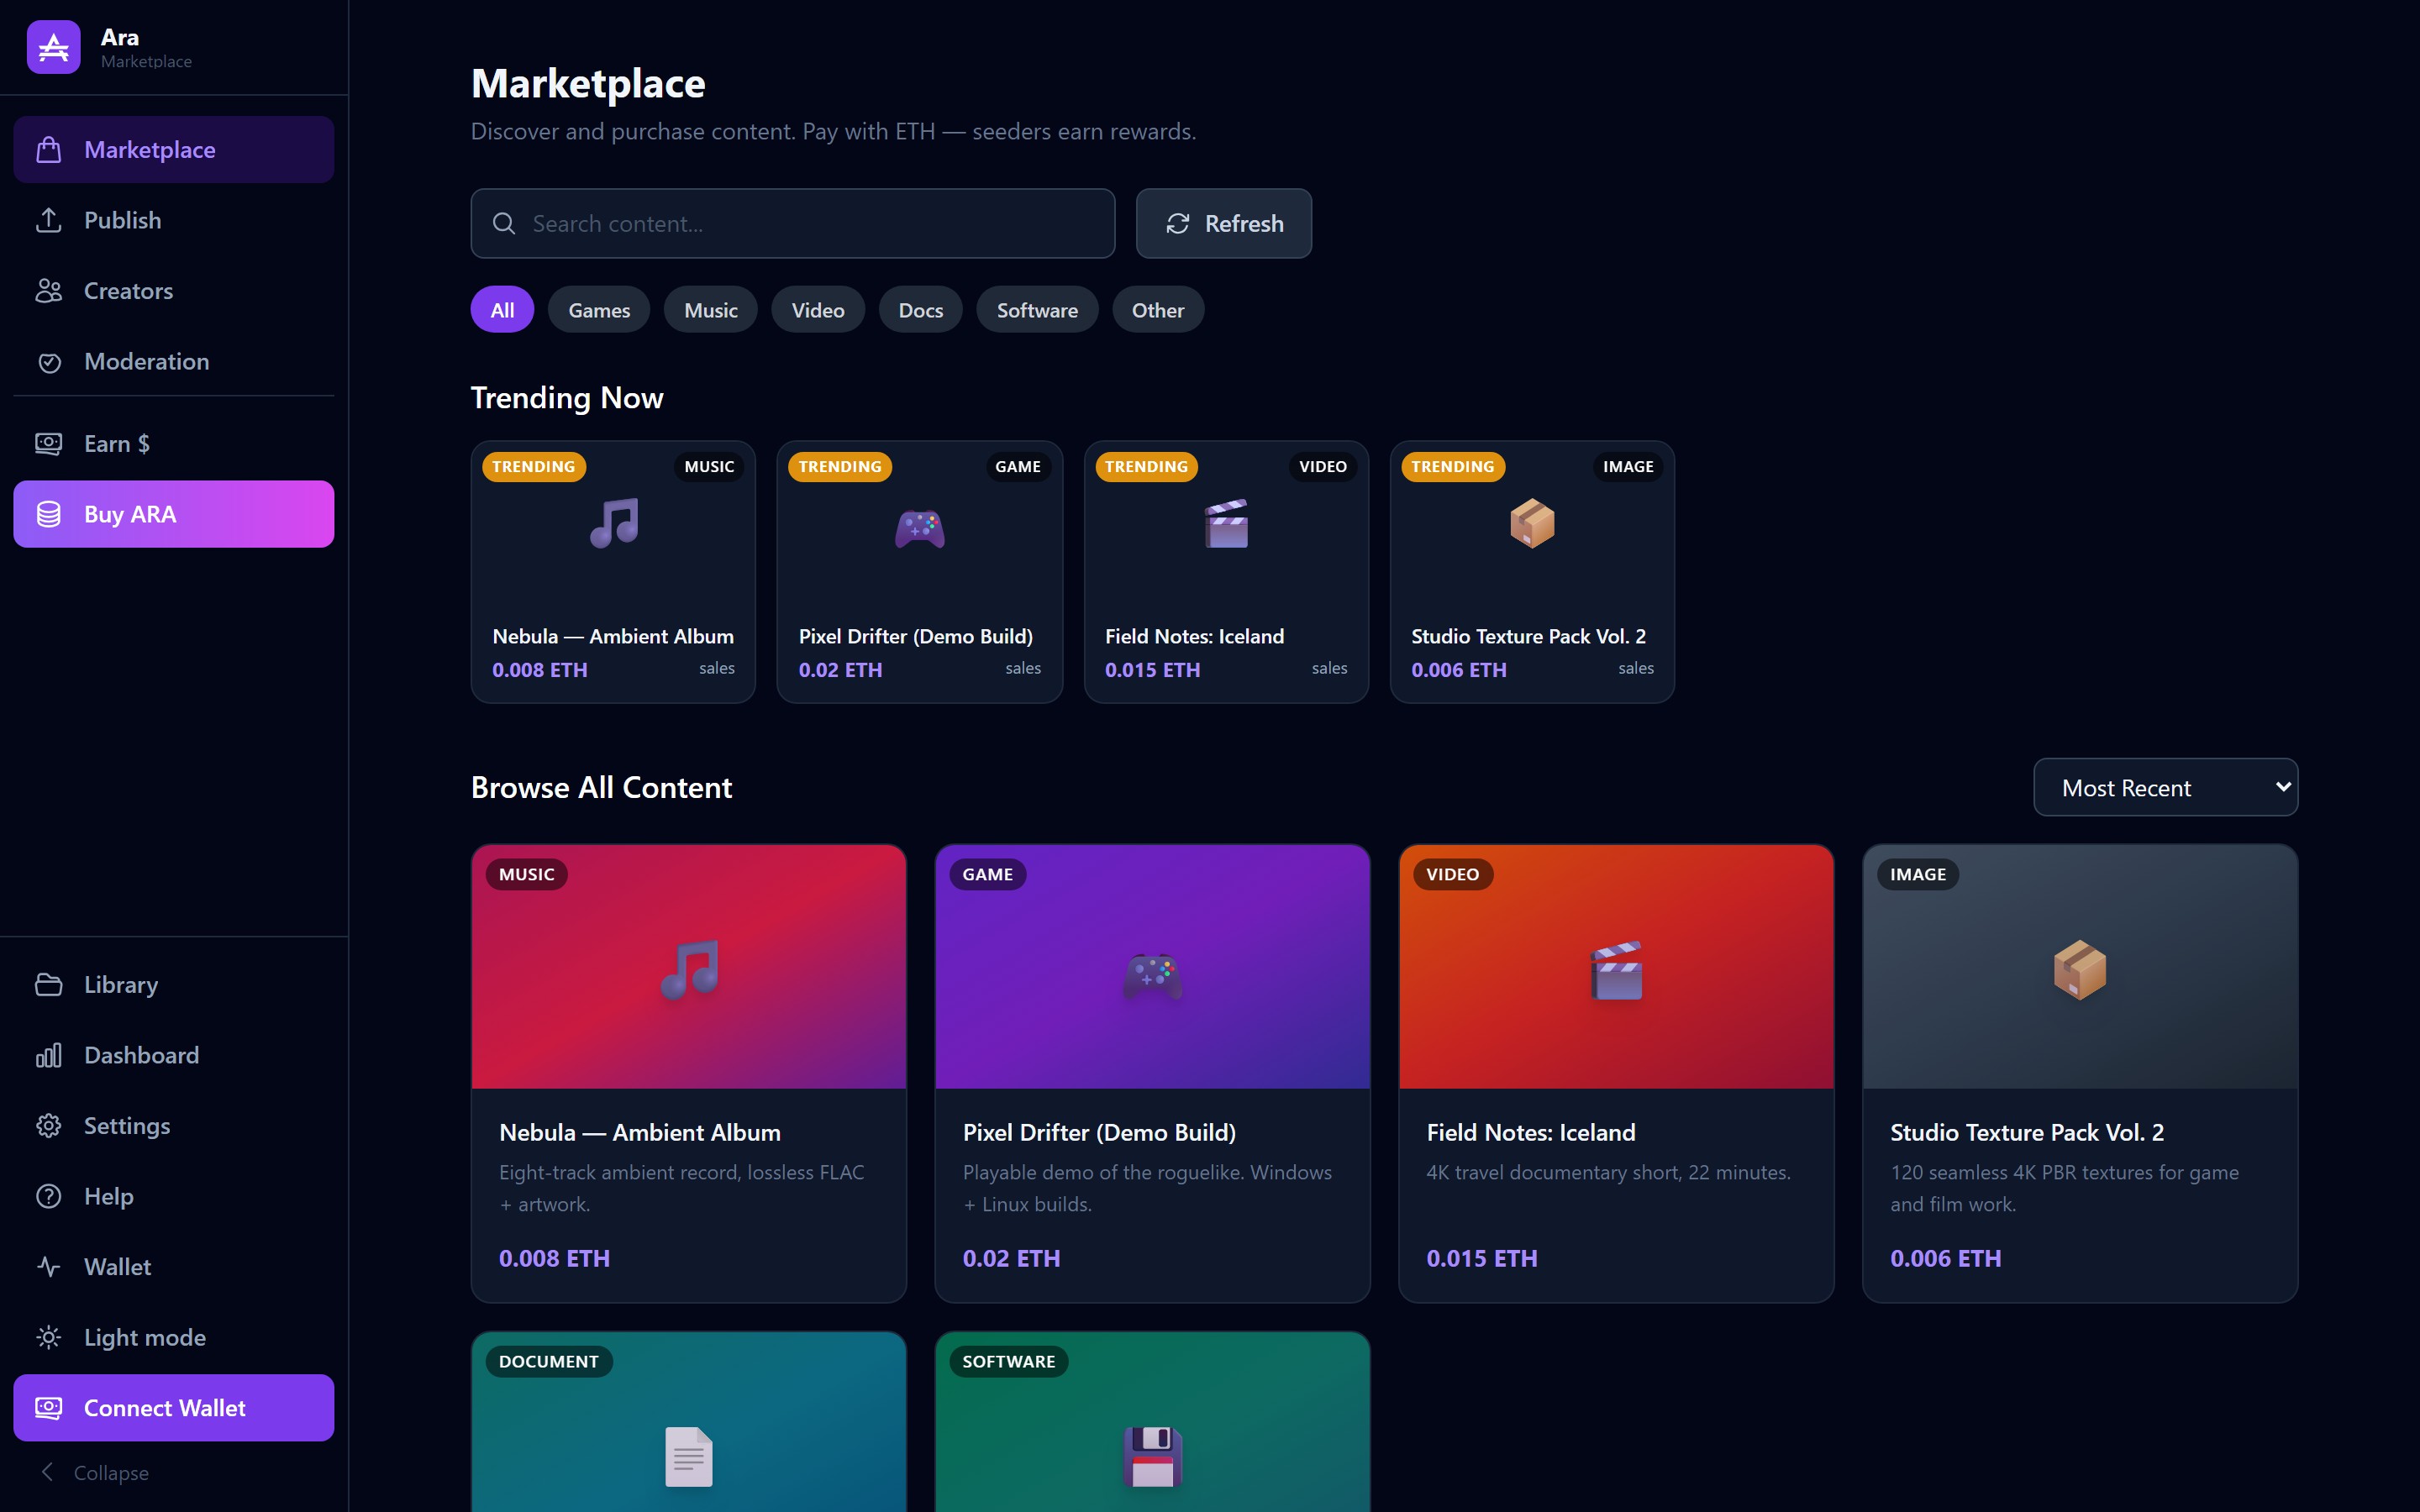The height and width of the screenshot is (1512, 2420).
Task: Click the Moderation shield icon
Action: pos(49,362)
